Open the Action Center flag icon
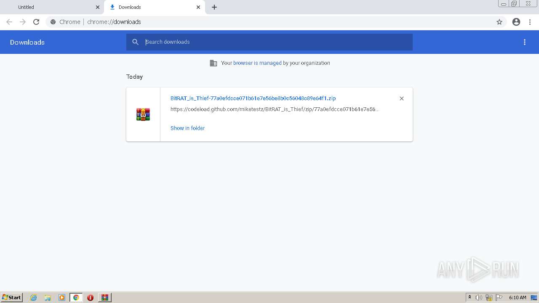 [x=499, y=298]
